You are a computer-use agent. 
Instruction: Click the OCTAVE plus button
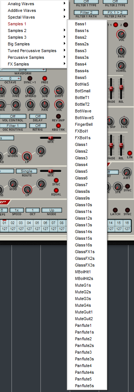click(x=19, y=79)
